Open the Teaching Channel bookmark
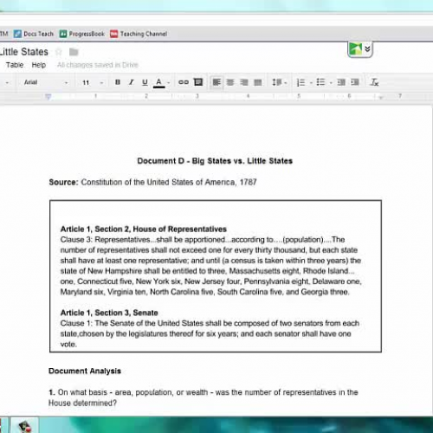The height and width of the screenshot is (433, 433). click(x=139, y=34)
